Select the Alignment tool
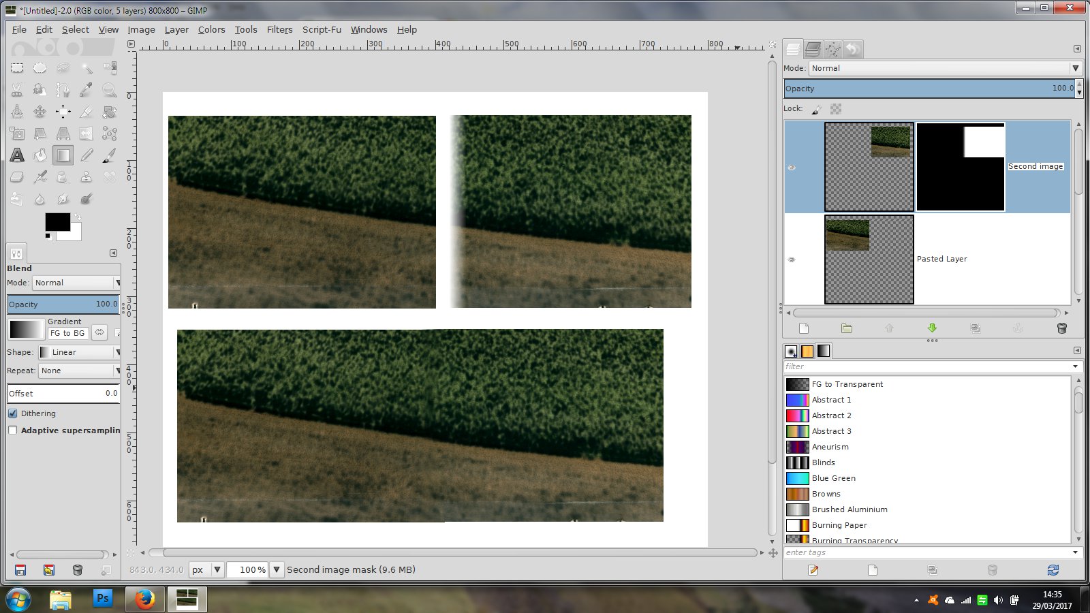 coord(63,112)
